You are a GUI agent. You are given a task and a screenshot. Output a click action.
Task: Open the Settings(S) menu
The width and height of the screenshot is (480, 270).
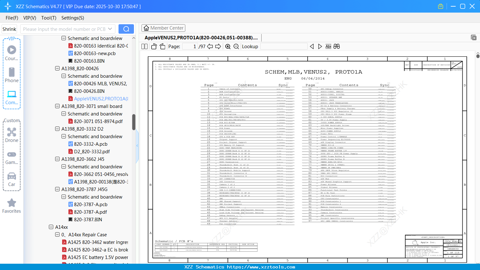coord(73,18)
